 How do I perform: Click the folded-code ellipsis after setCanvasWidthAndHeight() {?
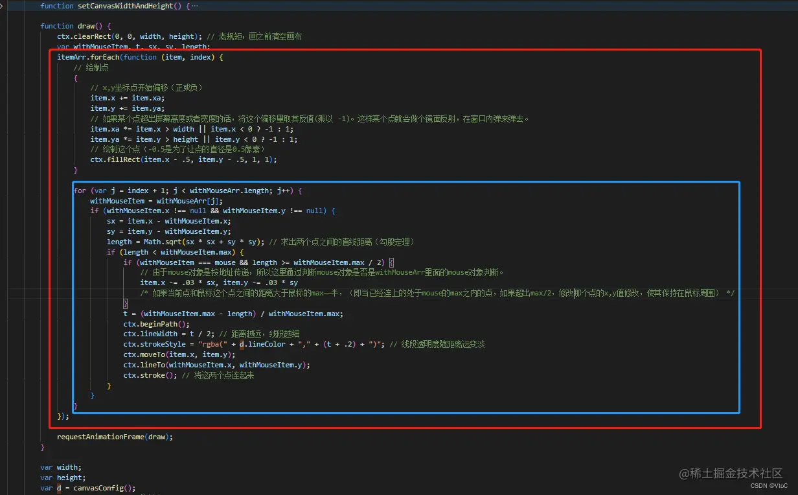(196, 6)
